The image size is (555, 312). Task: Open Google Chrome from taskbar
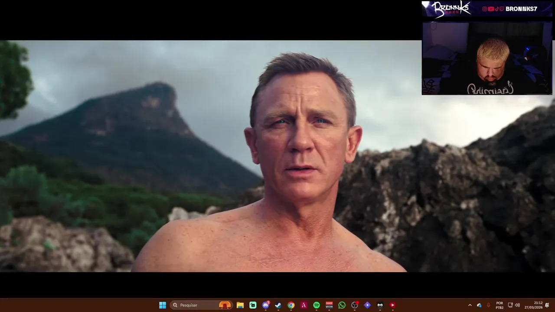pyautogui.click(x=291, y=305)
